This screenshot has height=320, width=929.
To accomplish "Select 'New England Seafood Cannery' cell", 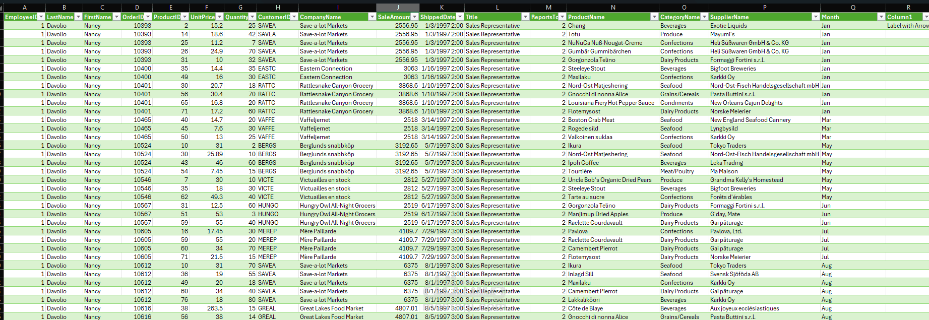I will (764, 119).
